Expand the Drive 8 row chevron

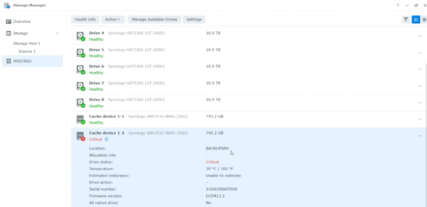[x=420, y=102]
